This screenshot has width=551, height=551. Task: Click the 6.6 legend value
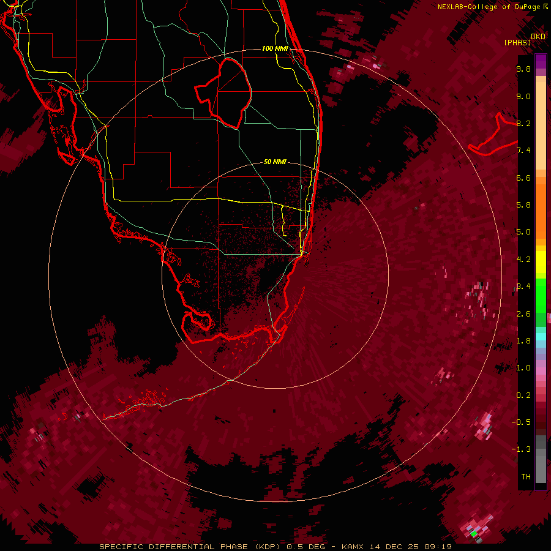click(523, 178)
